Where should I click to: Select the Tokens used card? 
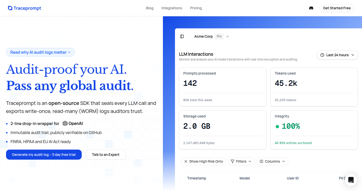coord(314,87)
